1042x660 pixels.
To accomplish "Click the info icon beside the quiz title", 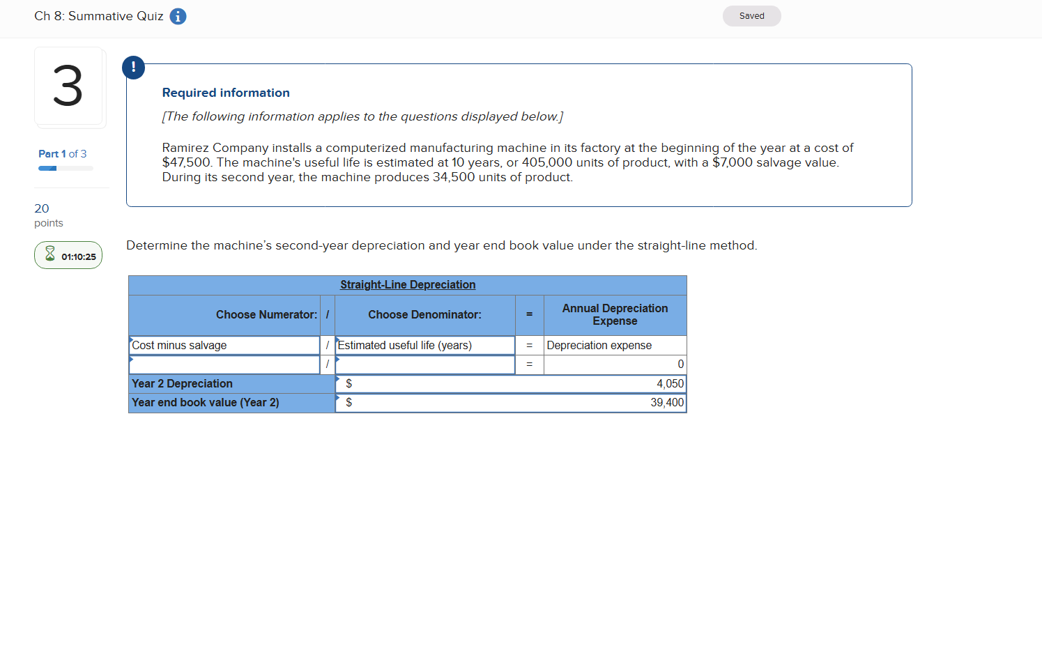I will click(178, 16).
